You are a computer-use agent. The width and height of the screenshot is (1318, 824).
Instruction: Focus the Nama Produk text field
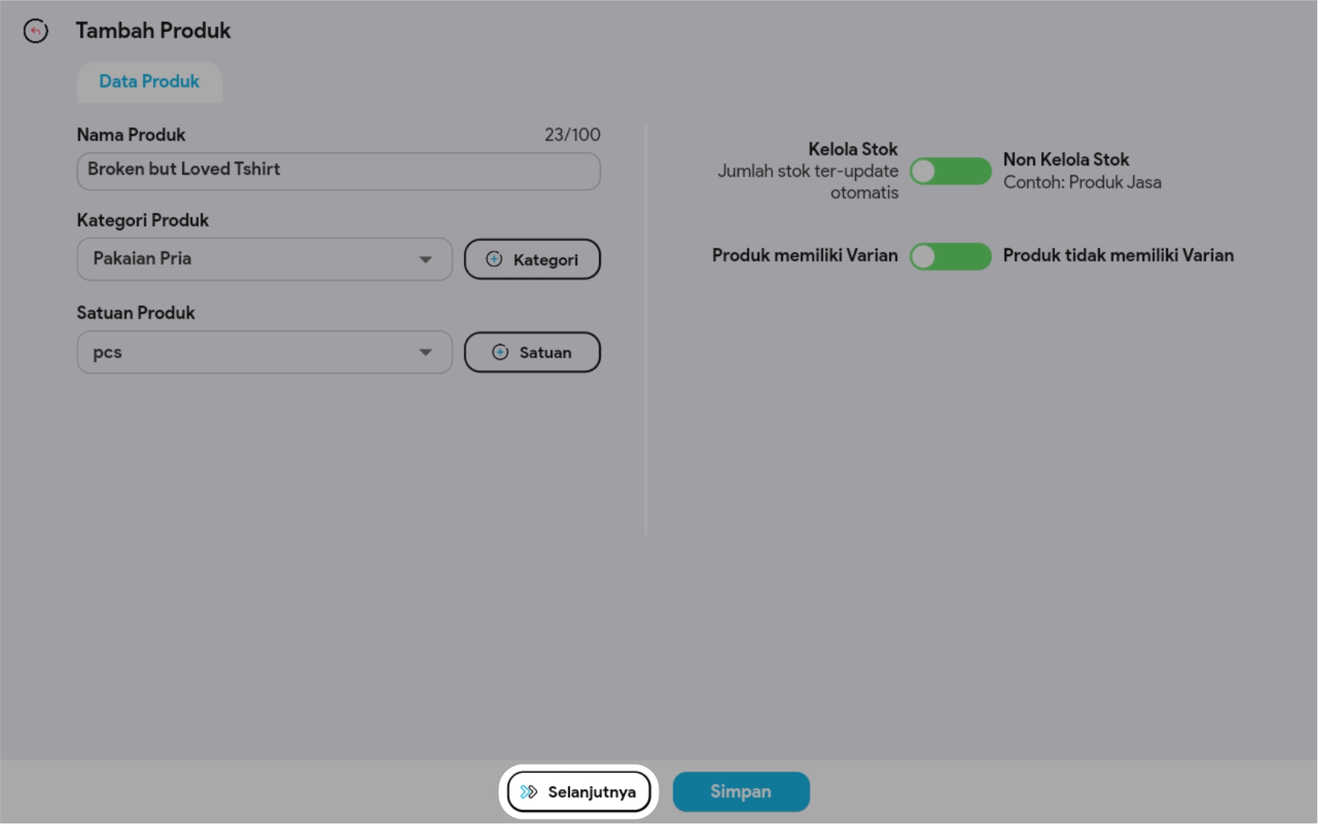(x=338, y=171)
